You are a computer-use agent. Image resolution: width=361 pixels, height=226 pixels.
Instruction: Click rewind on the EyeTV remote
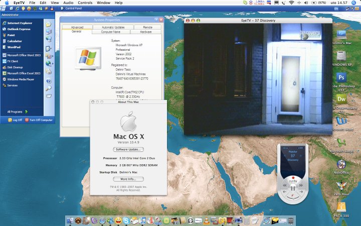click(285, 185)
